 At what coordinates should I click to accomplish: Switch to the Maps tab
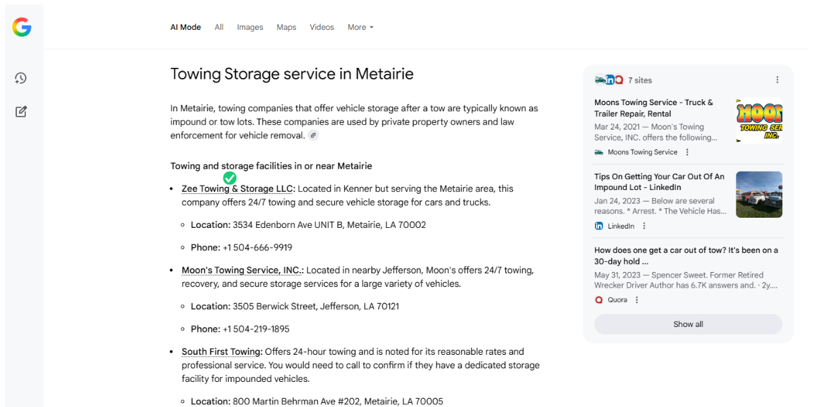click(x=286, y=27)
